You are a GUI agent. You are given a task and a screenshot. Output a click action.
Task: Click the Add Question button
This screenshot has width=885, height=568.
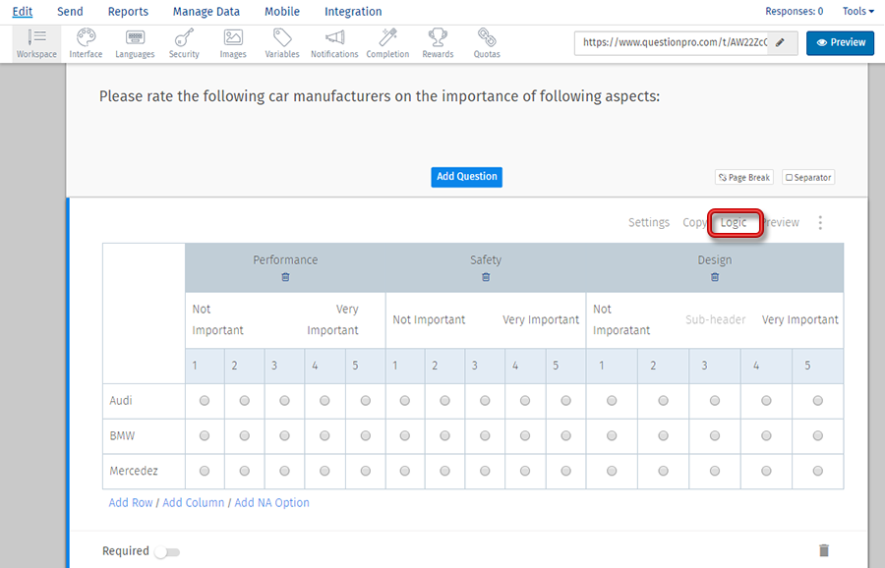(x=466, y=177)
